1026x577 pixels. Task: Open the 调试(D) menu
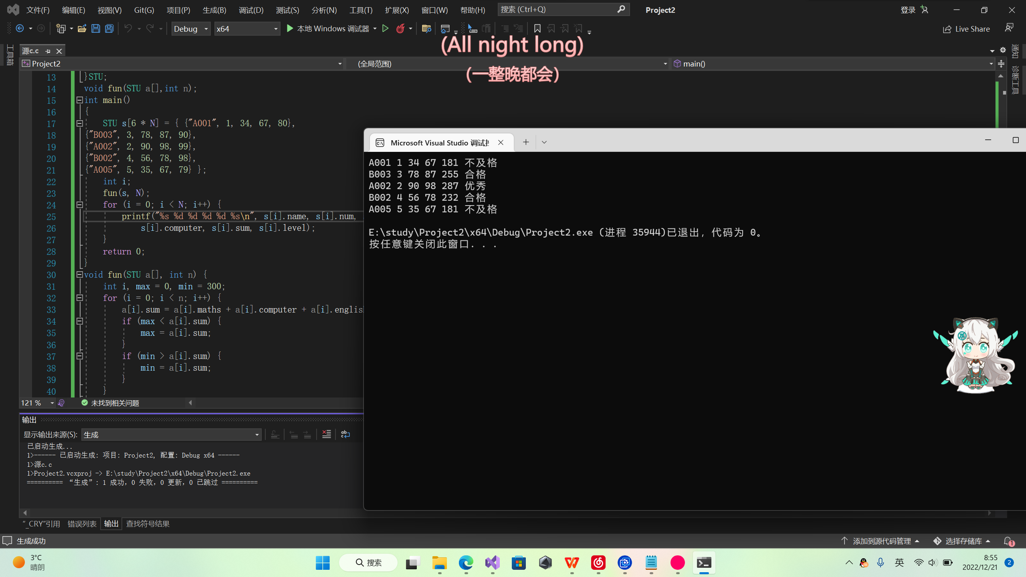coord(251,10)
